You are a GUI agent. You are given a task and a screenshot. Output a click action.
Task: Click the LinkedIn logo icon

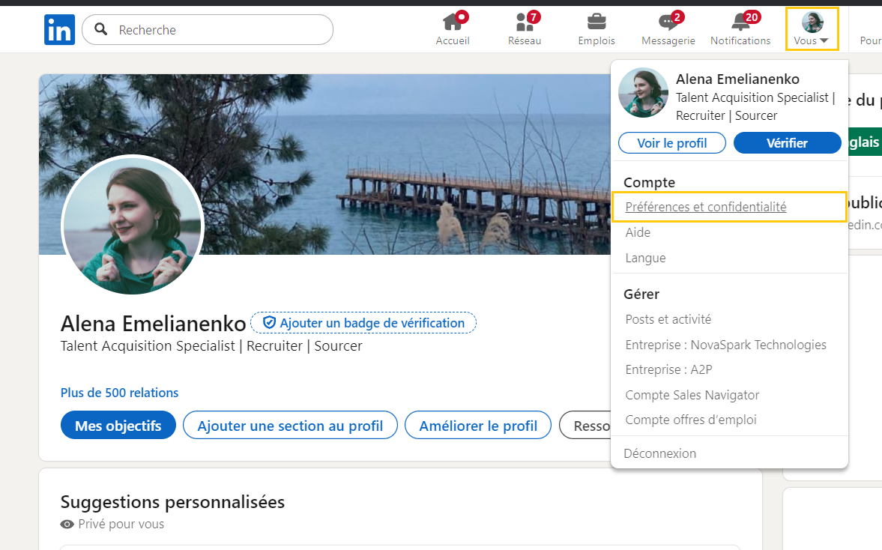point(59,30)
